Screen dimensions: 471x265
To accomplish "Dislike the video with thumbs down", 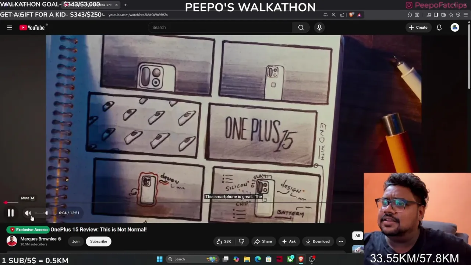I will pos(241,241).
